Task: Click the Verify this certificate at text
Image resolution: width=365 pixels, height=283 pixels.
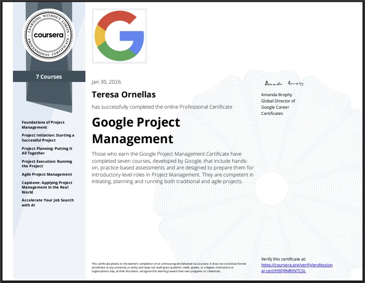Action: coord(285,259)
